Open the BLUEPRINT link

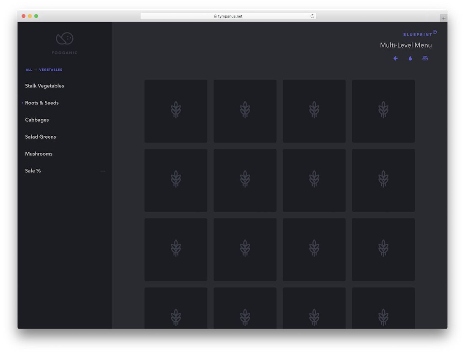click(x=417, y=35)
